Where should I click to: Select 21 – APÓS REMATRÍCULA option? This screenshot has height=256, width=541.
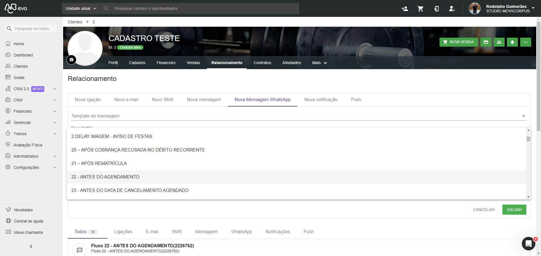coord(296,163)
